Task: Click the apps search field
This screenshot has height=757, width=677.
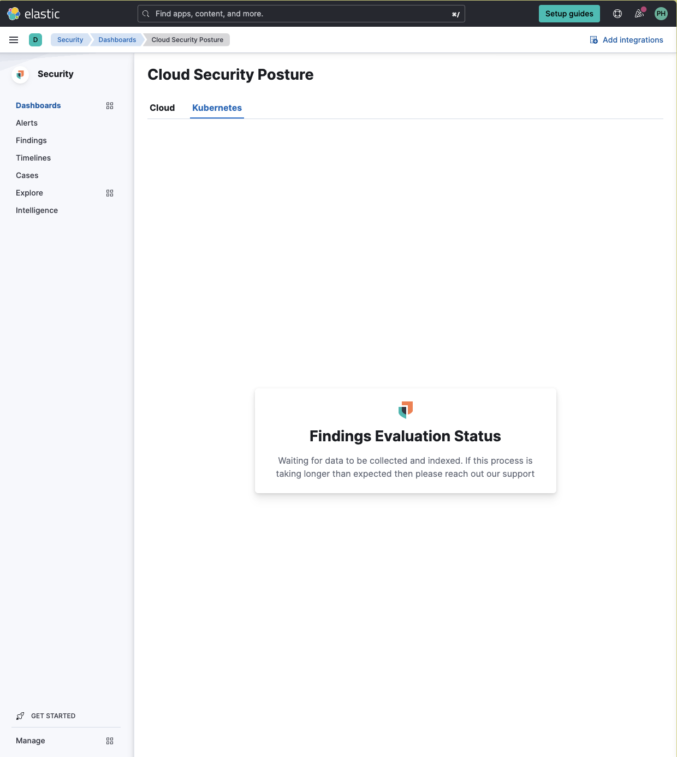Action: click(301, 14)
